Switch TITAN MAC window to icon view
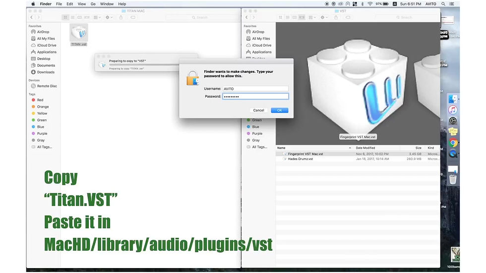The height and width of the screenshot is (273, 486). pos(65,17)
